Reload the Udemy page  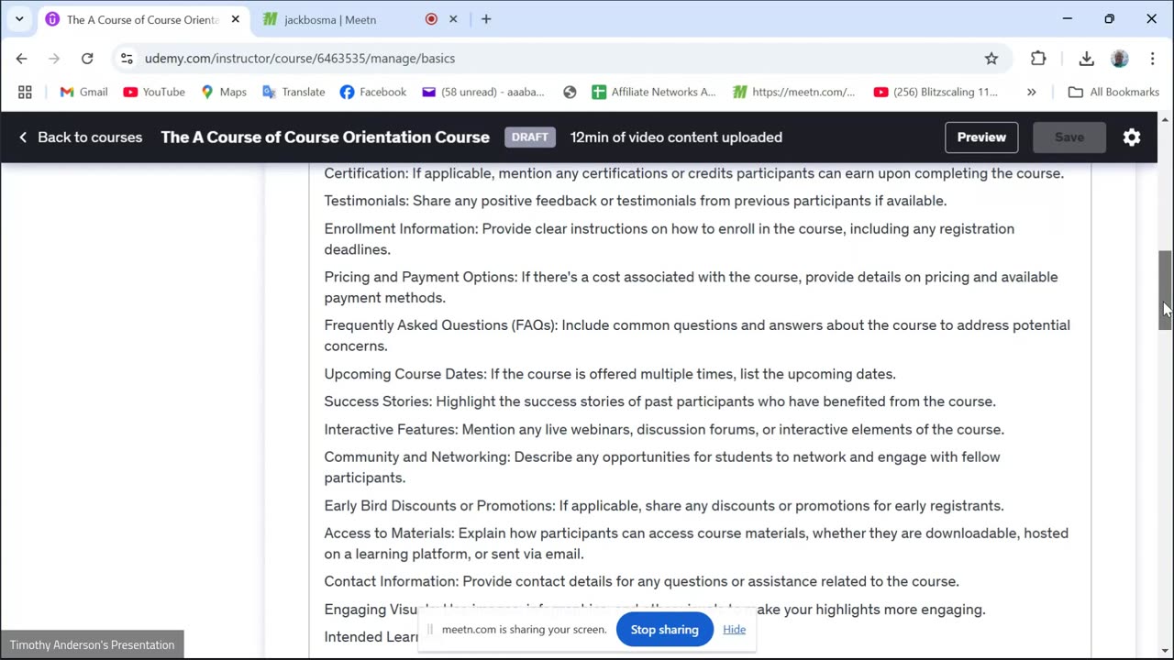point(87,58)
